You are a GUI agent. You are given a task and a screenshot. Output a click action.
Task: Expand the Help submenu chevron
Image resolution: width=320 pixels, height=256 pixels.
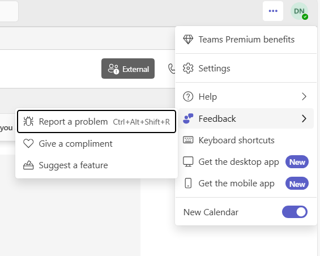pos(304,96)
